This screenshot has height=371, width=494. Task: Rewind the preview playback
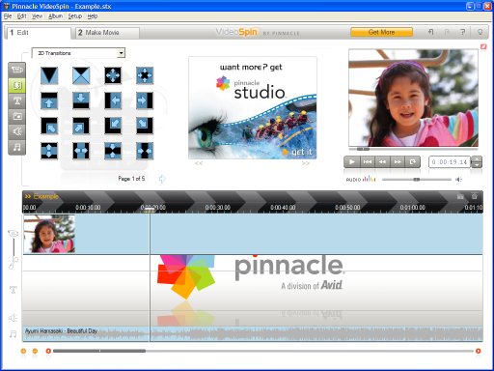click(382, 162)
